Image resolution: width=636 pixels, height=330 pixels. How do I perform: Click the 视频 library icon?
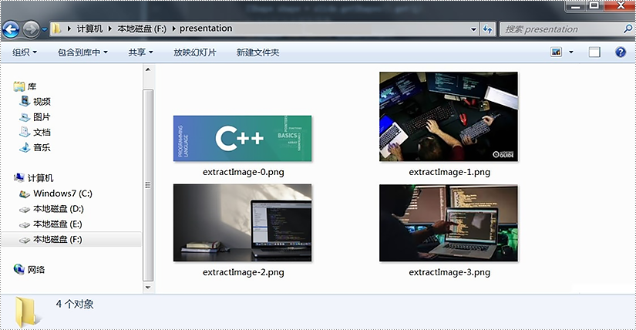point(25,101)
